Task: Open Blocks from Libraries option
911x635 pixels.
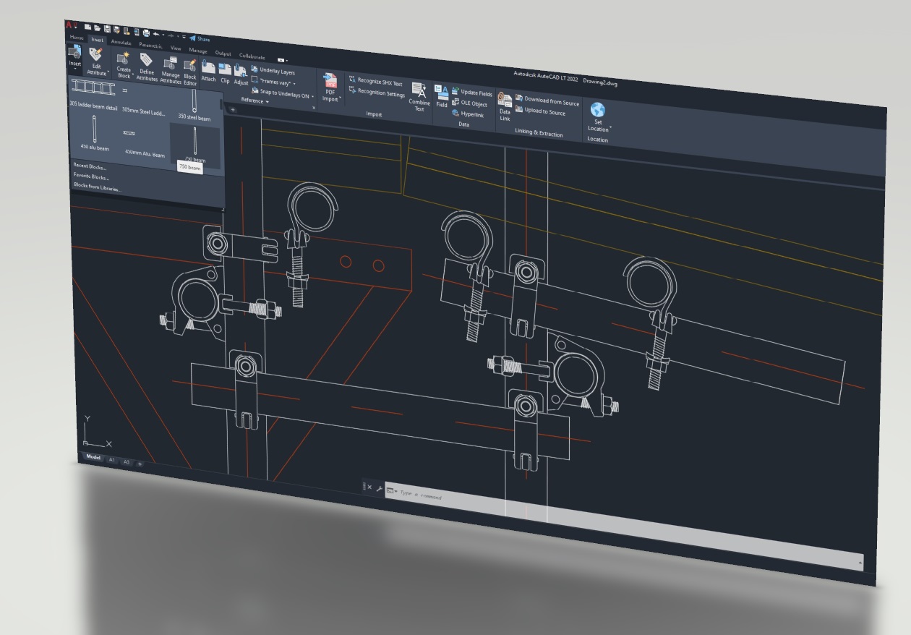Action: pos(97,187)
